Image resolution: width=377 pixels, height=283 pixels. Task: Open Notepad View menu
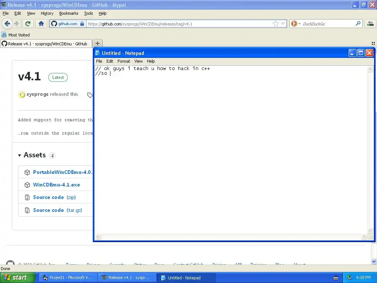[x=138, y=61]
